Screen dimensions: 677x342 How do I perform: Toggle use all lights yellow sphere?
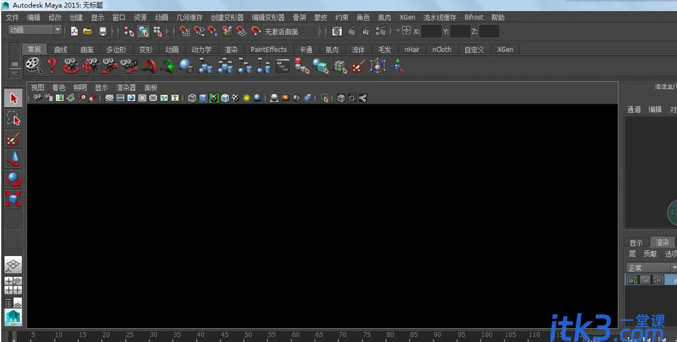[x=247, y=98]
